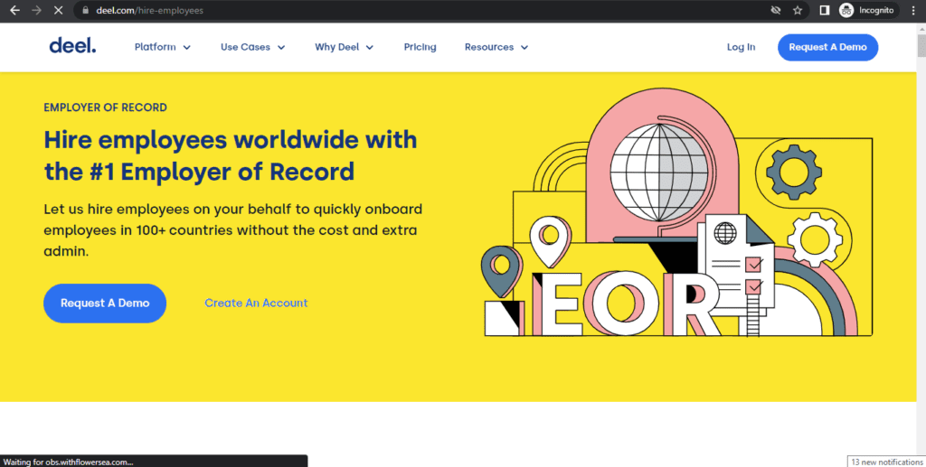This screenshot has height=467, width=926.
Task: Click the 13 new notifications badge
Action: [886, 462]
